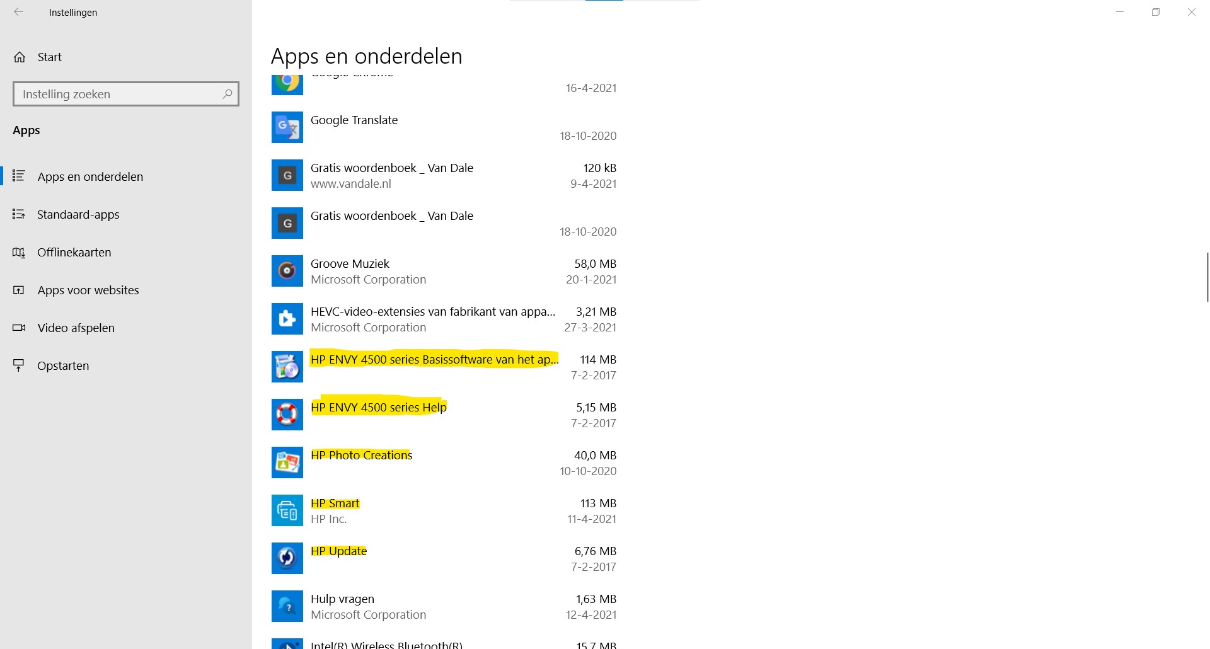Click the back arrow in Instellingen

pyautogui.click(x=19, y=12)
